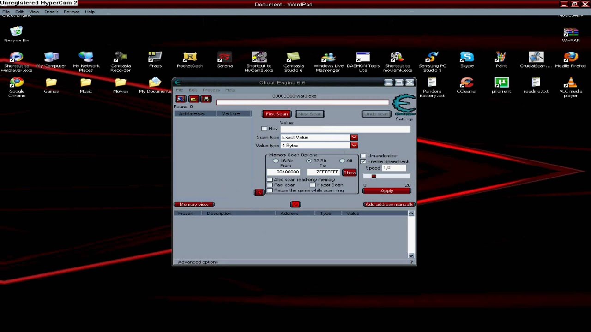591x332 pixels.
Task: Select the 16-Bit radio button
Action: click(x=276, y=161)
